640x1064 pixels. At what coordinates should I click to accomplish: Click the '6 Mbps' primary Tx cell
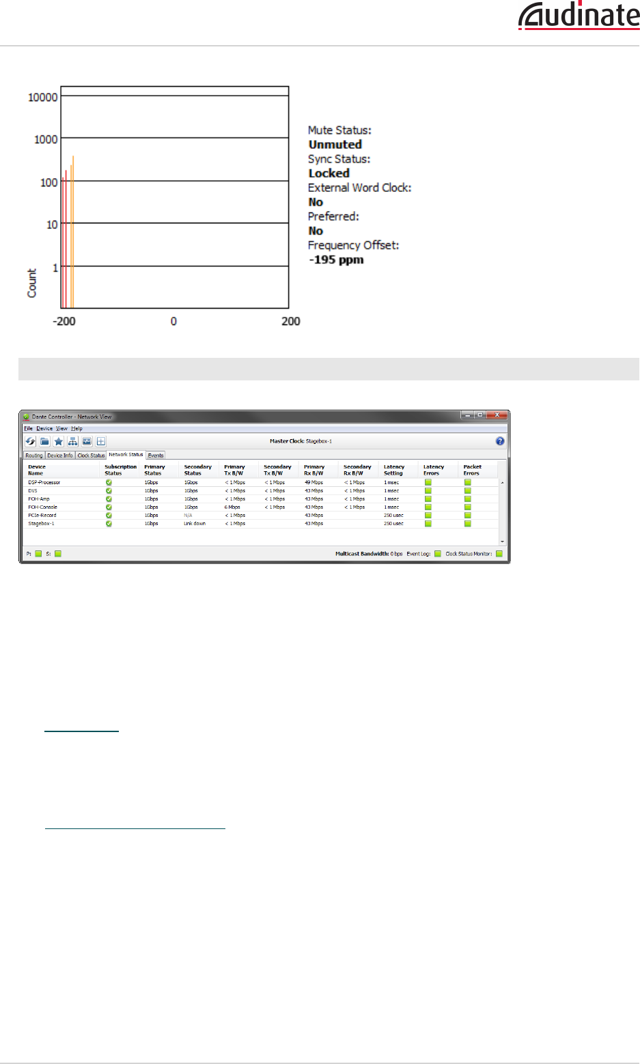[x=232, y=507]
